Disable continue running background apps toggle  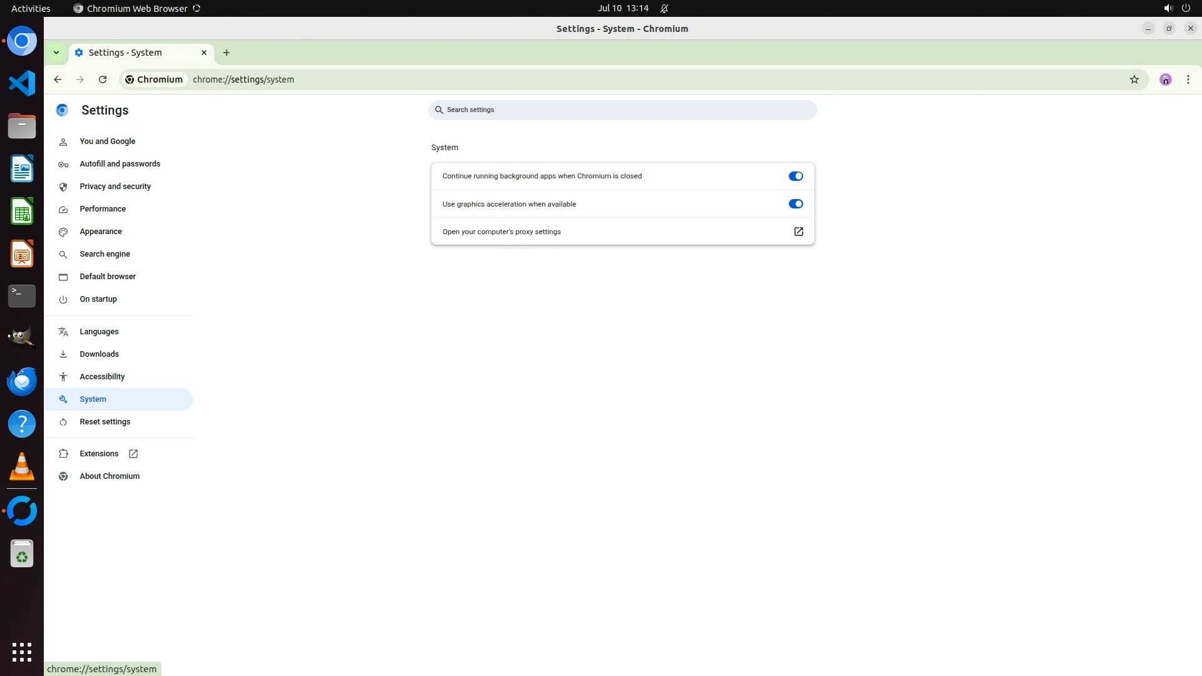(x=795, y=176)
